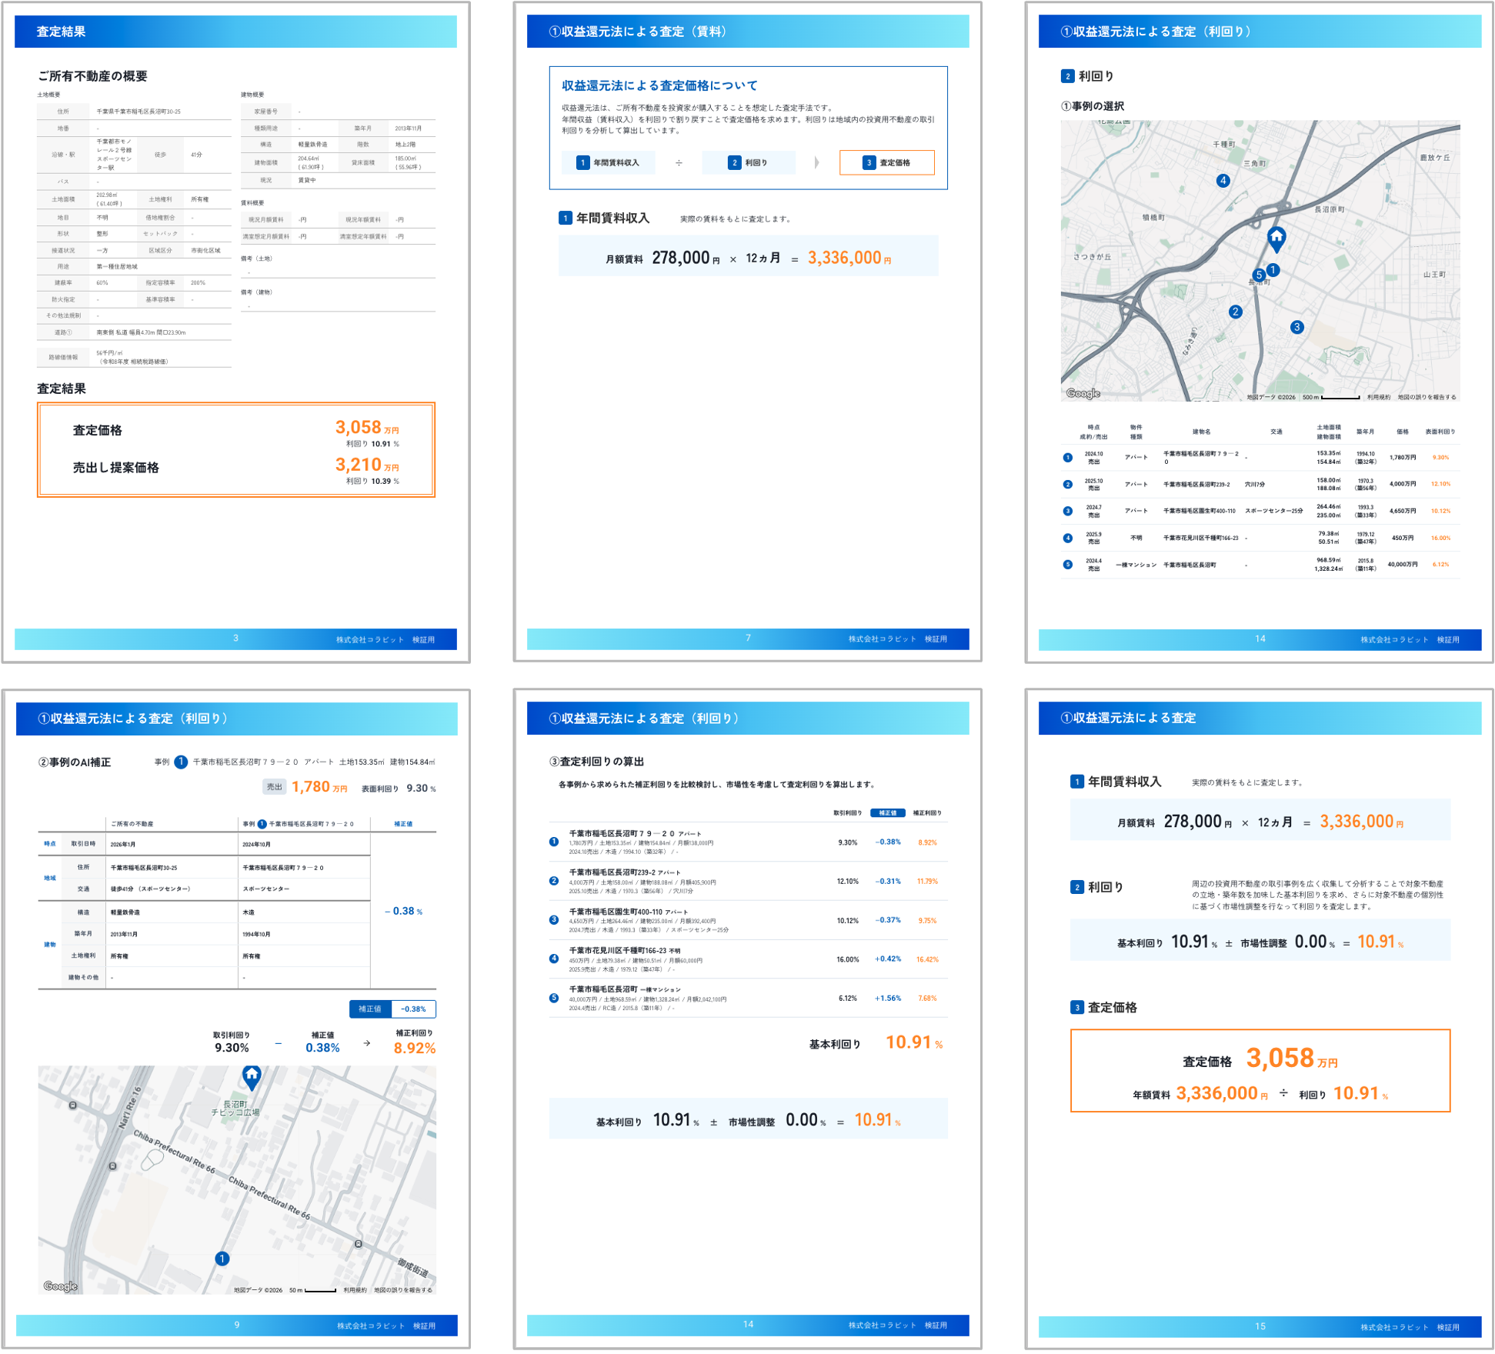Click the home pin on the area map
The width and height of the screenshot is (1495, 1354).
pyautogui.click(x=1276, y=238)
